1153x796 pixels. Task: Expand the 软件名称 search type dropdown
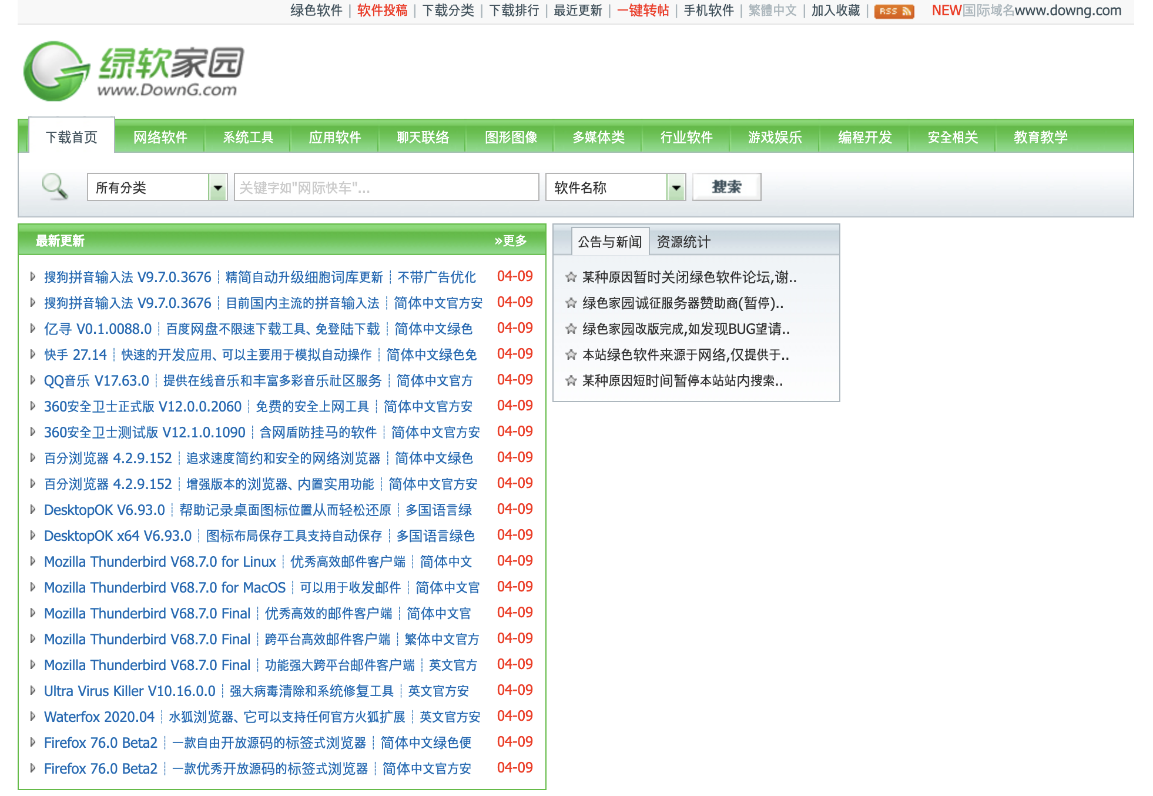click(615, 188)
